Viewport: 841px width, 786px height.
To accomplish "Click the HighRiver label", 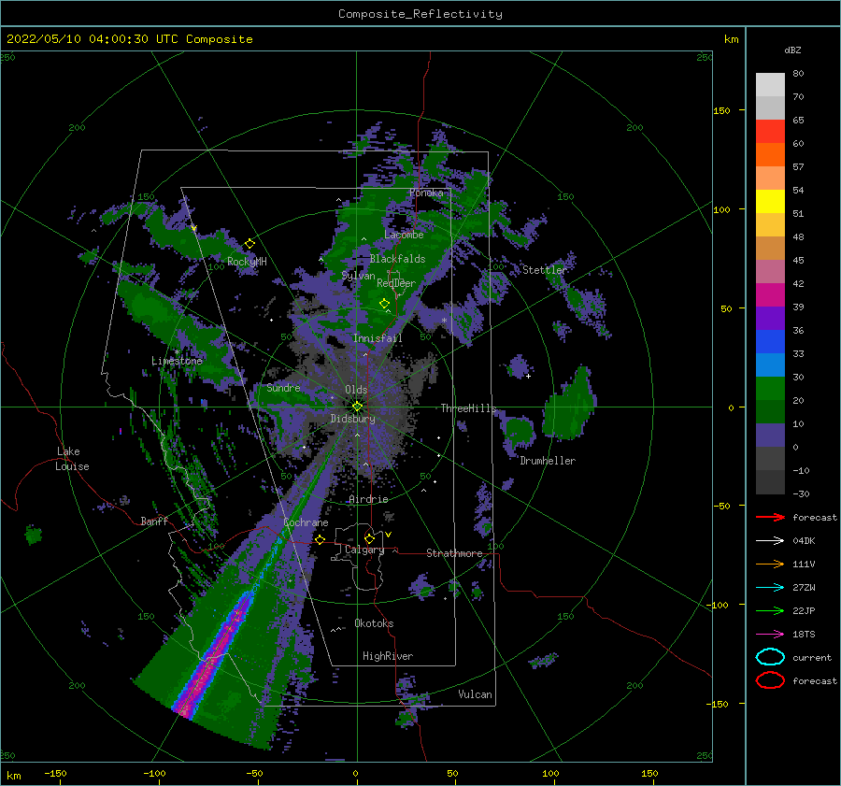I will click(x=388, y=656).
